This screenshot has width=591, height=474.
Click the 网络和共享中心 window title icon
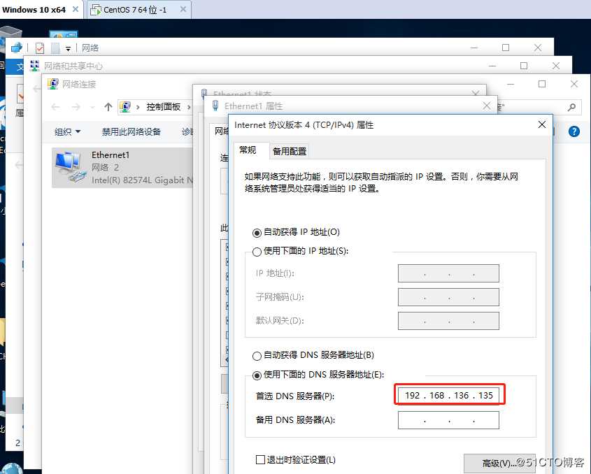pyautogui.click(x=34, y=66)
